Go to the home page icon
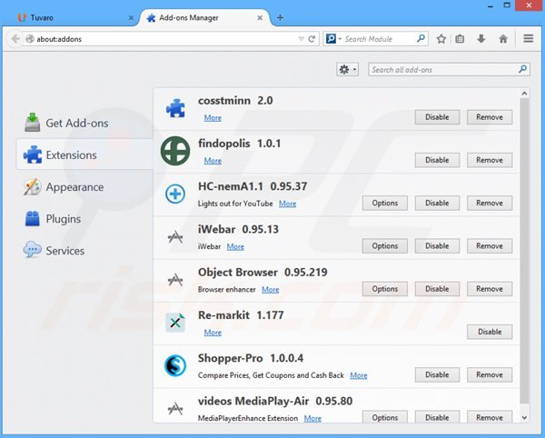The width and height of the screenshot is (545, 438). (x=503, y=39)
